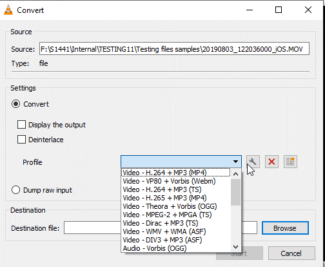Click the profile list scrollbar thumb

(x=235, y=192)
